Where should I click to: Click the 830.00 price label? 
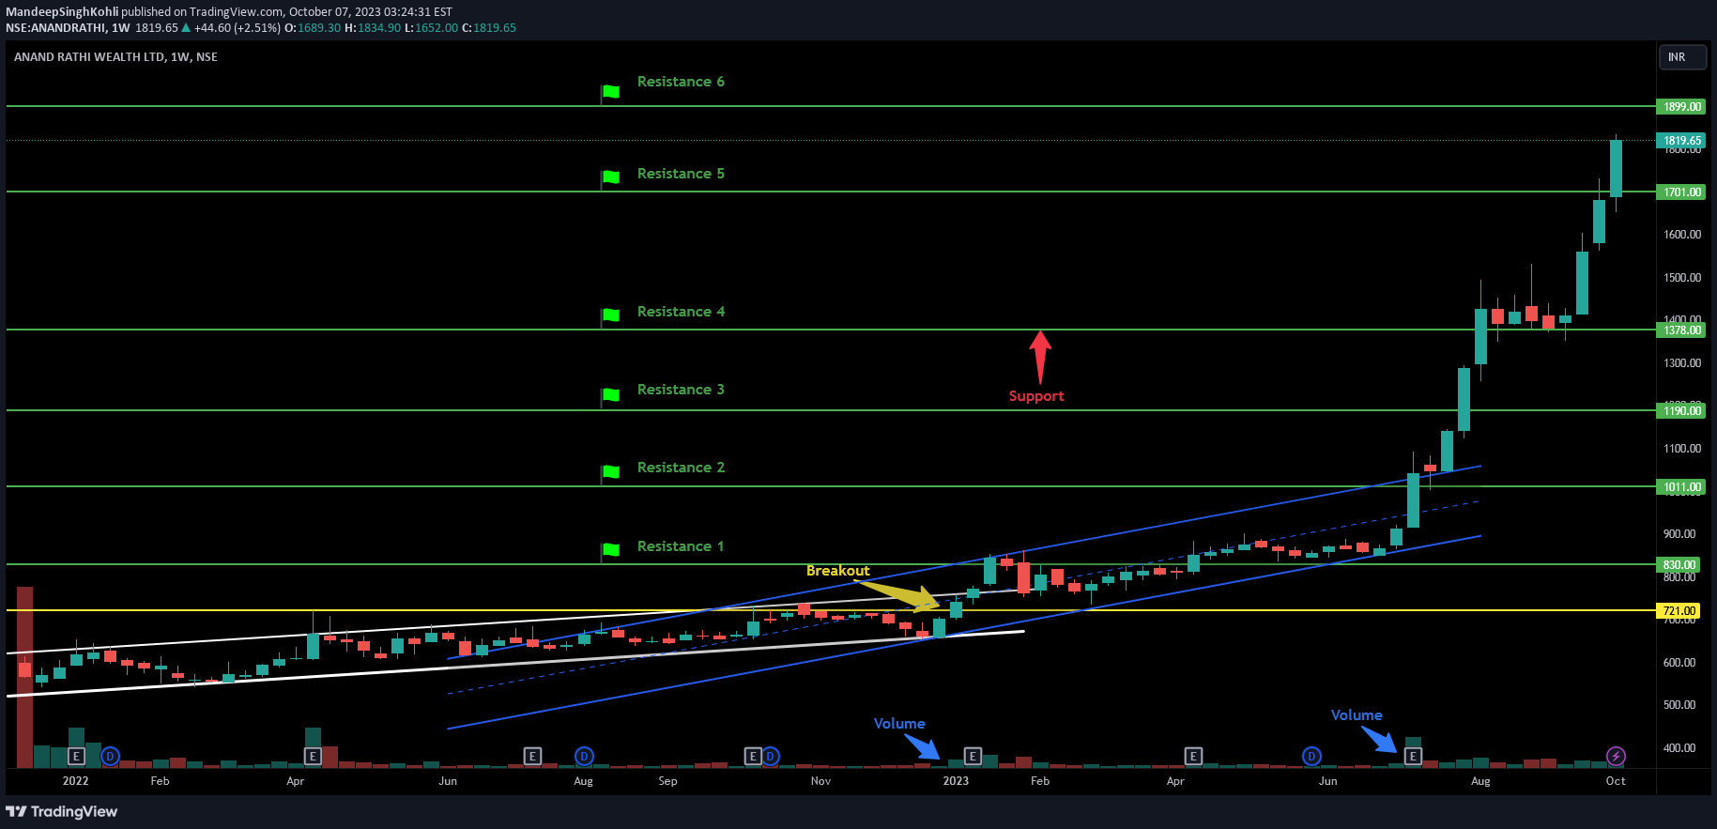click(x=1679, y=565)
